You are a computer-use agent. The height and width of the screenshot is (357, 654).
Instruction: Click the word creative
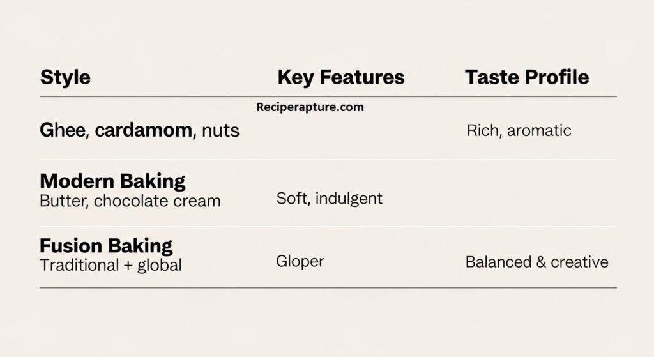click(579, 262)
